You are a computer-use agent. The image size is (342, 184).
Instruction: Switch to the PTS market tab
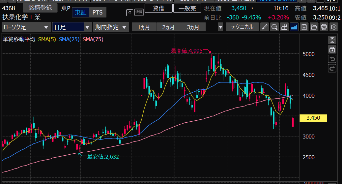[x=98, y=13]
